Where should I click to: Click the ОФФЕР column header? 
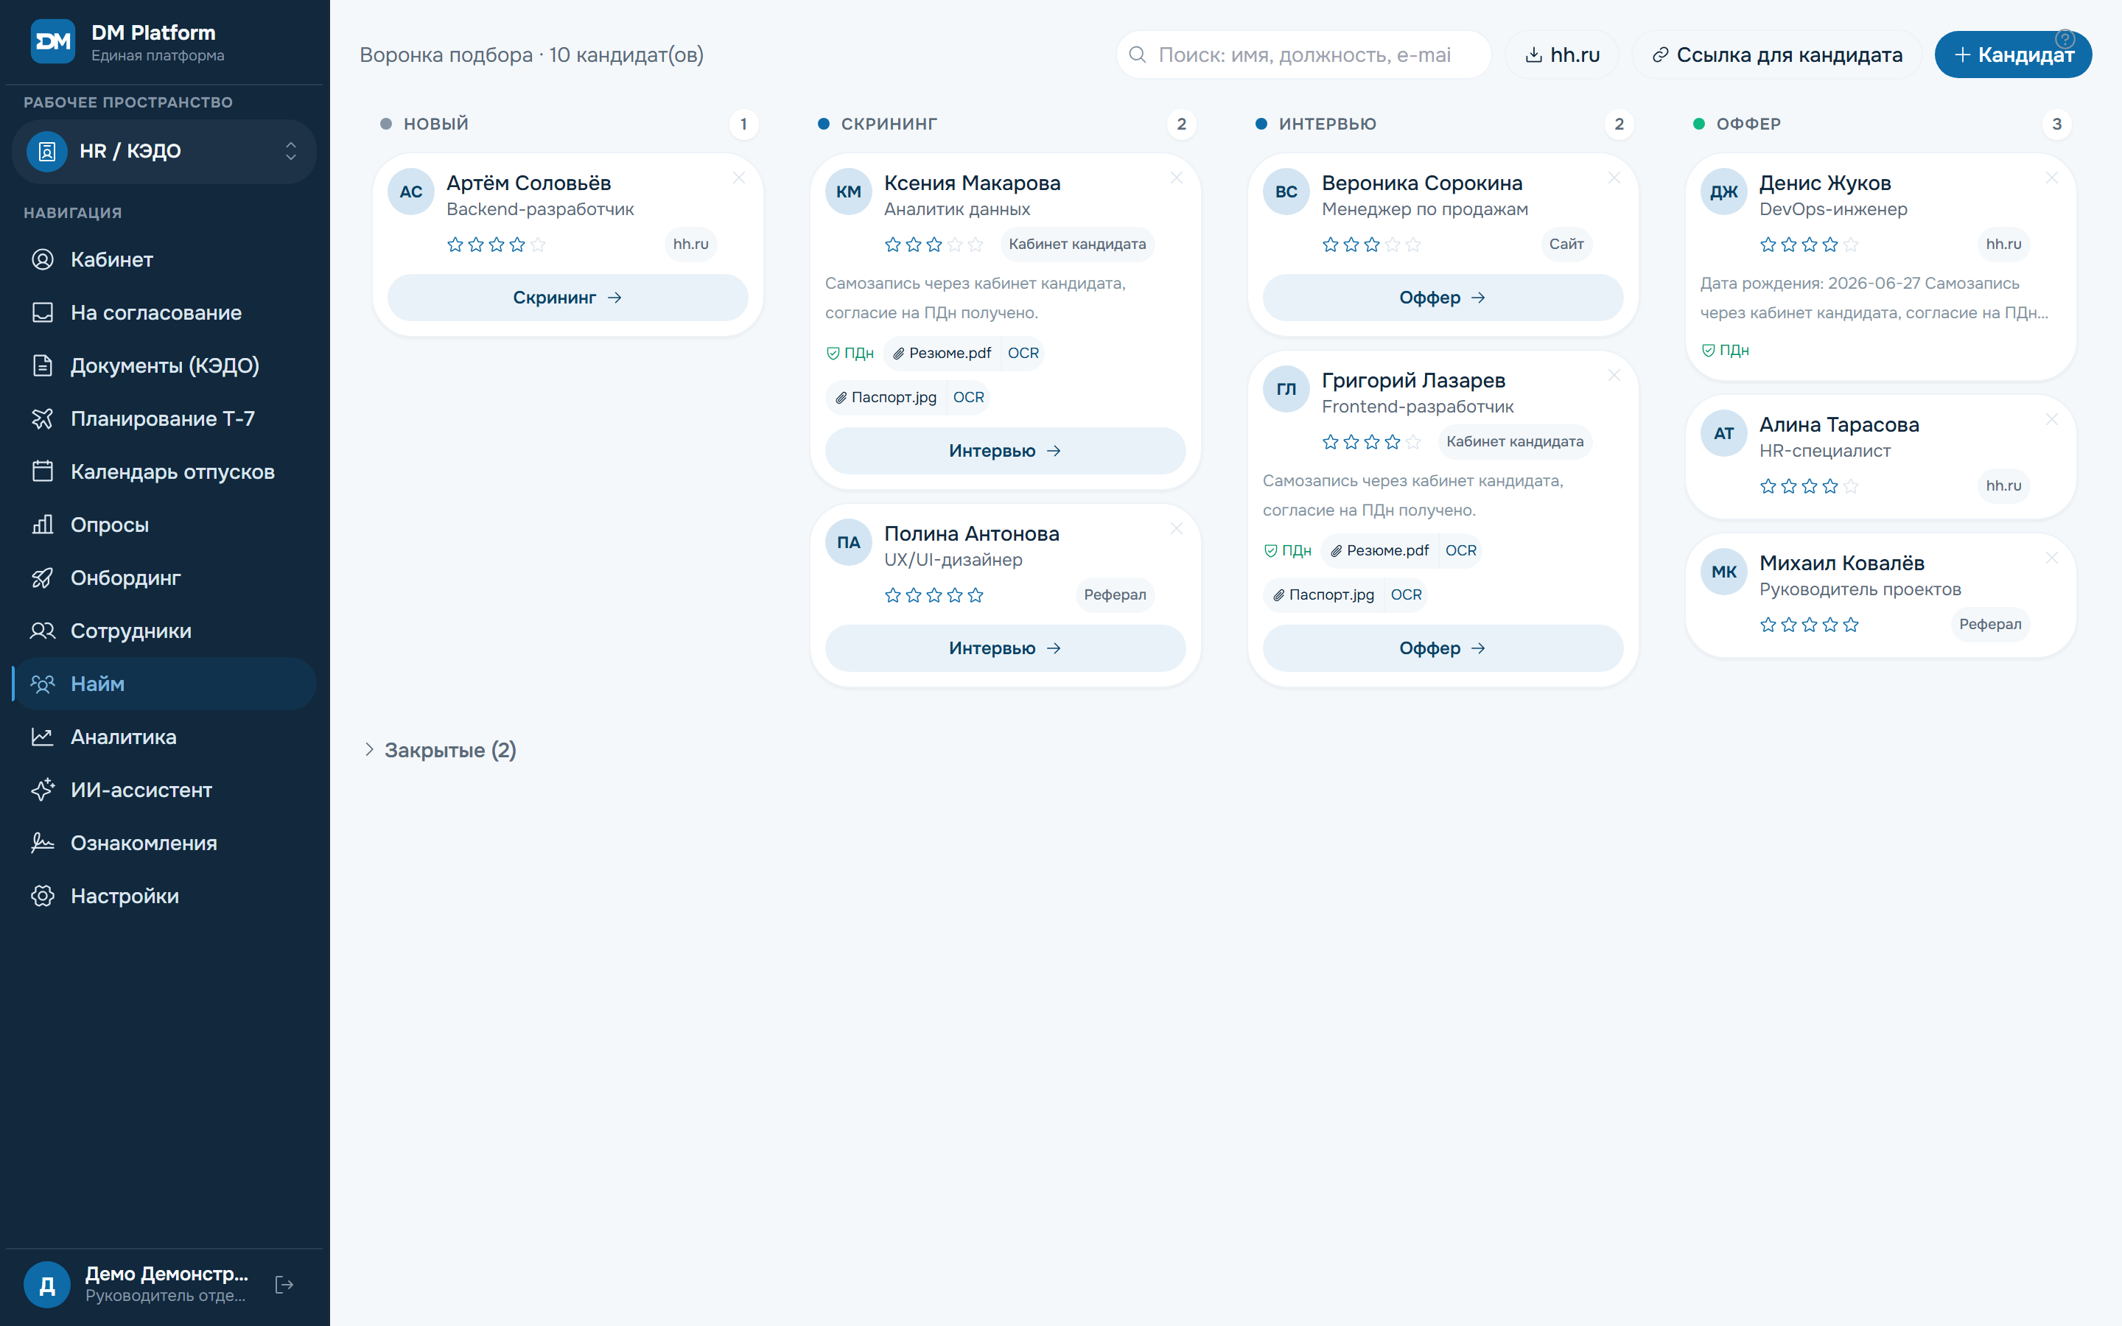pyautogui.click(x=1748, y=124)
